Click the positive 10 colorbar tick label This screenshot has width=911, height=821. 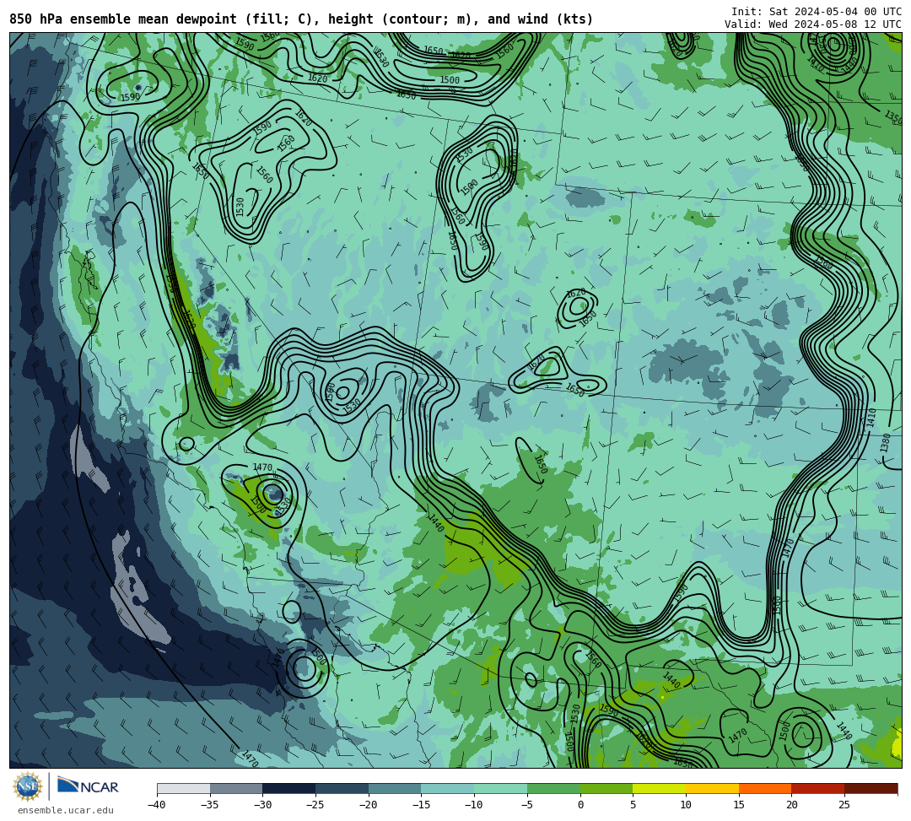(x=686, y=805)
